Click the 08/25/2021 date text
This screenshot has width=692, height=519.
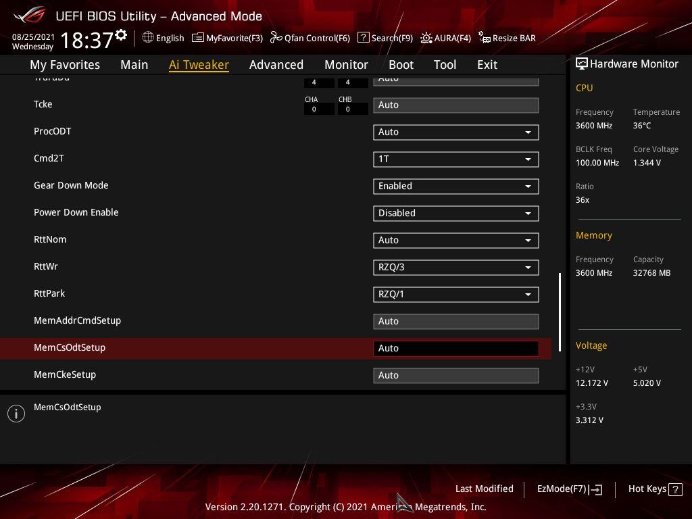pyautogui.click(x=33, y=37)
